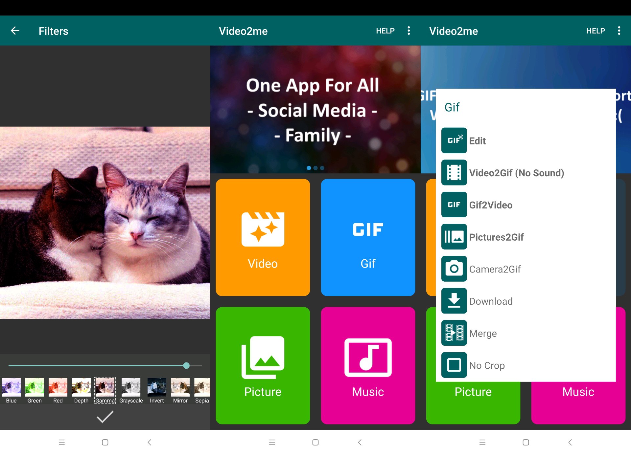631x455 pixels.
Task: Click the Gif Edit scissors icon
Action: tap(454, 141)
